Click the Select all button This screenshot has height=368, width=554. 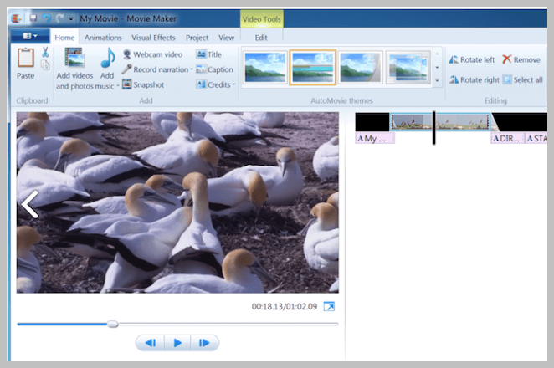point(522,79)
